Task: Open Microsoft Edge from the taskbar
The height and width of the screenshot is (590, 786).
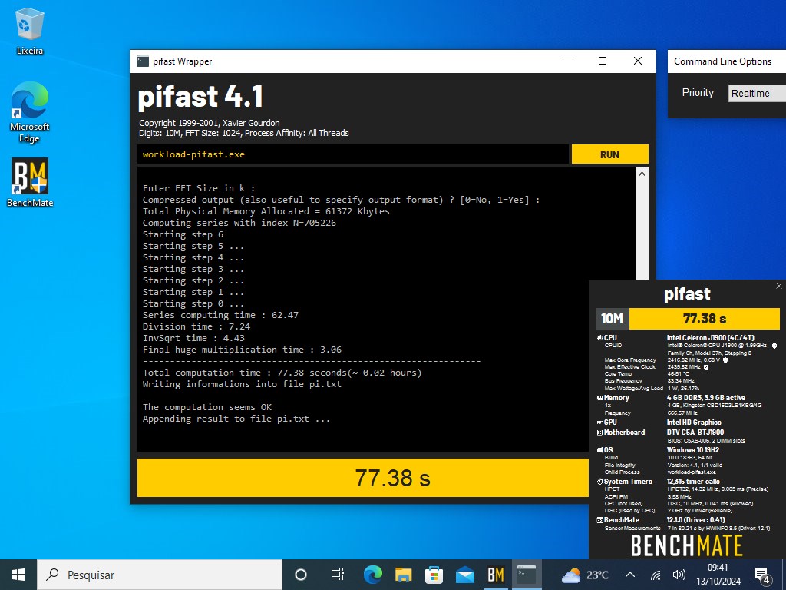Action: tap(372, 575)
